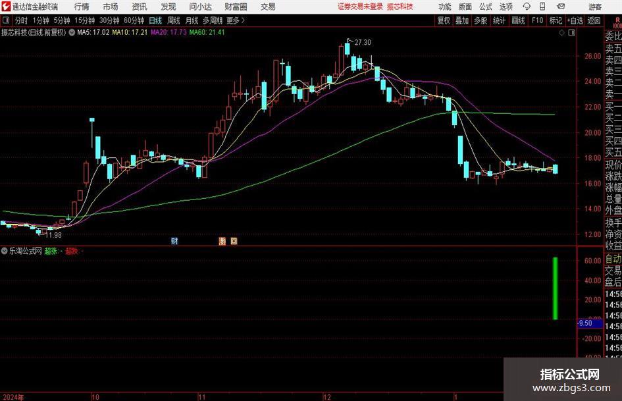Screen dimensions: 622x401
Task: Click the 标记 mark button
Action: click(x=556, y=20)
